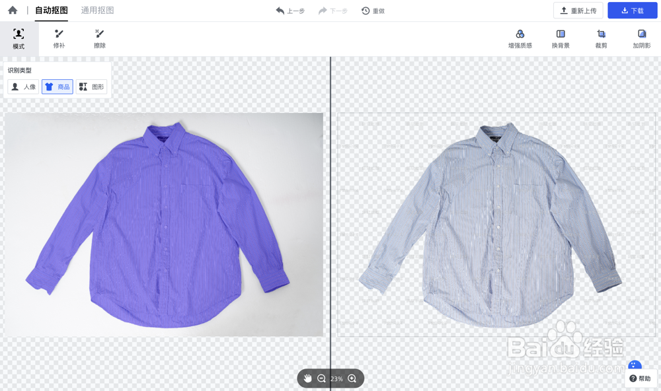The height and width of the screenshot is (391, 661).
Task: Open the blue chat assistant icon
Action: click(x=635, y=365)
